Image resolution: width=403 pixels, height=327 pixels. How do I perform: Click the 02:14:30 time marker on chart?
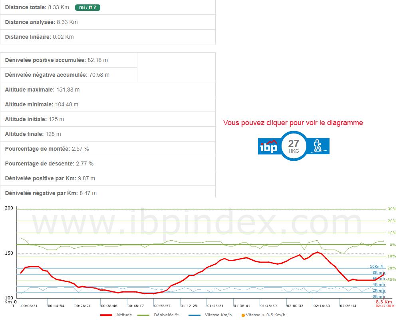click(322, 306)
